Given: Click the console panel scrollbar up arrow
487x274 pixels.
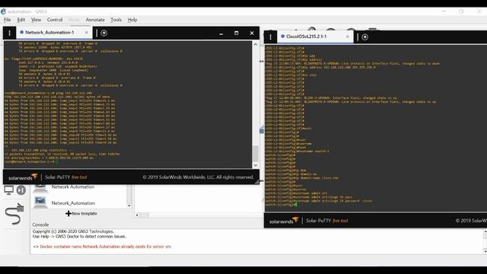Looking at the screenshot, I should 485,231.
